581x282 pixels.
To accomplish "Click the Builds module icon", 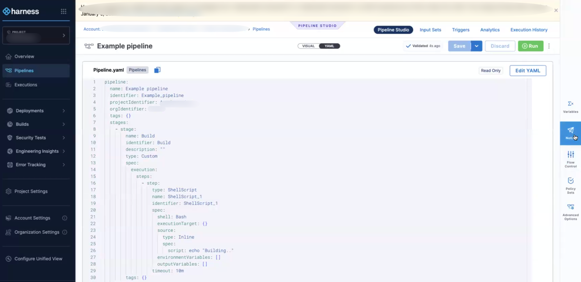I will click(10, 124).
